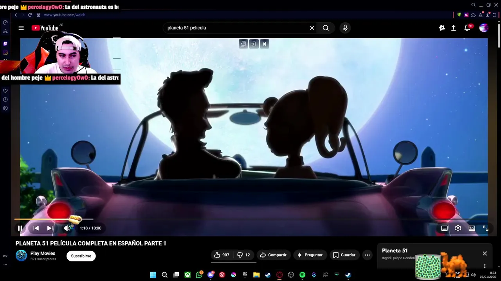Click the Preguntar button
Viewport: 501px width, 281px height.
(x=310, y=255)
